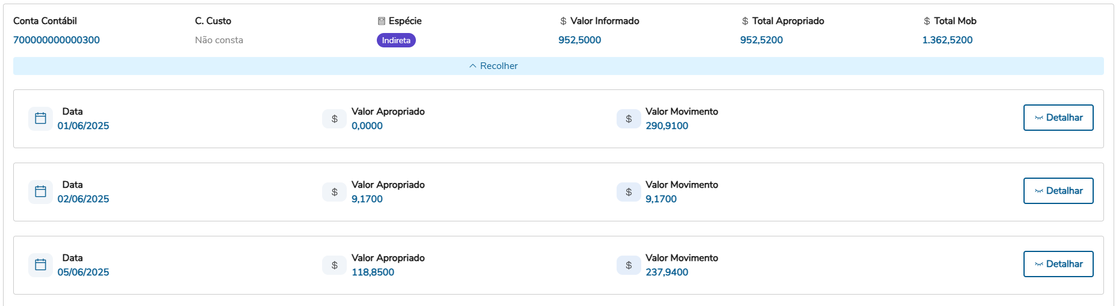This screenshot has height=306, width=1116.
Task: Click the Espécie column header icon
Action: 381,21
